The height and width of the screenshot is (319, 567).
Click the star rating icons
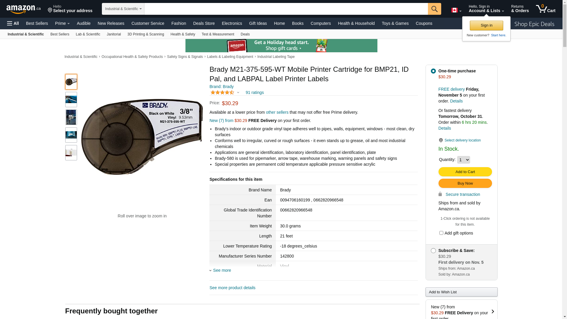pyautogui.click(x=222, y=92)
